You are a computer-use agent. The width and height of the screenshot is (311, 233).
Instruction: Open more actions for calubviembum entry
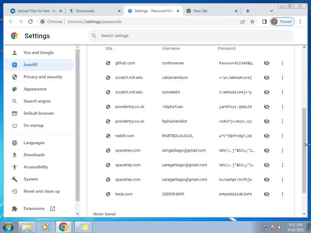tap(282, 78)
